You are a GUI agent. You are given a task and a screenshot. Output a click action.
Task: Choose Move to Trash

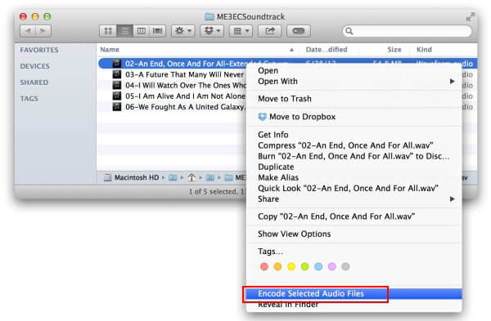point(354,99)
